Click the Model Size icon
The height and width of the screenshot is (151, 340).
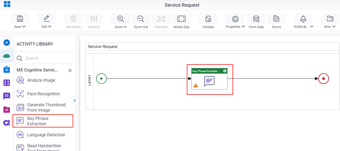pyautogui.click(x=181, y=18)
